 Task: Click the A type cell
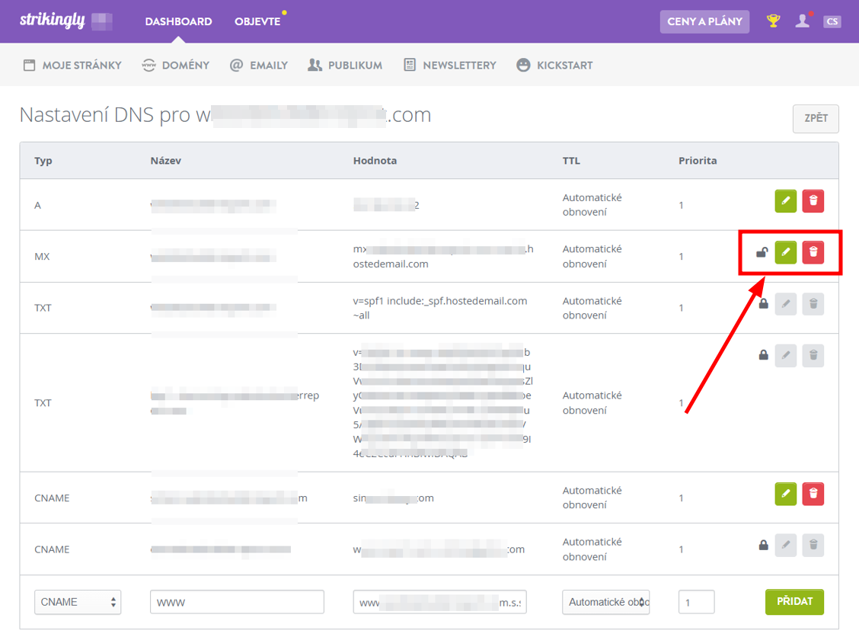[x=38, y=205]
